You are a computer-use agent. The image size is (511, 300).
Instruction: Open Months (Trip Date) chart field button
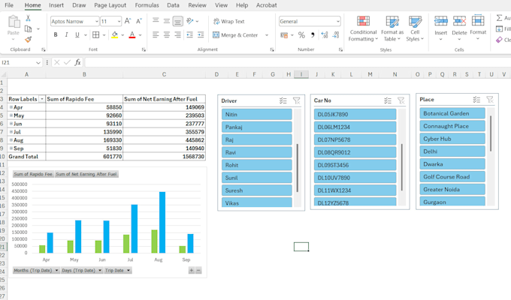click(x=36, y=271)
